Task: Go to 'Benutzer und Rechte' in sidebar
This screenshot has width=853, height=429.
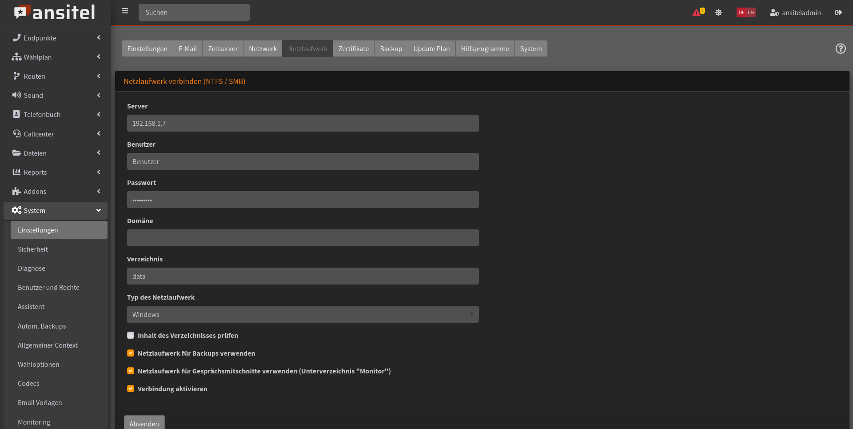Action: pyautogui.click(x=48, y=288)
